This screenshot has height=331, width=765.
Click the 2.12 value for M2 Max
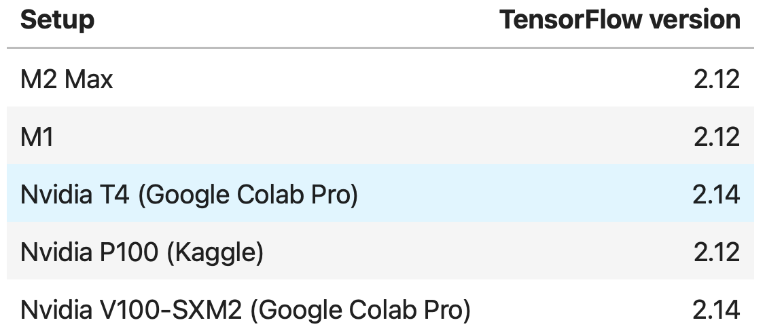(716, 80)
